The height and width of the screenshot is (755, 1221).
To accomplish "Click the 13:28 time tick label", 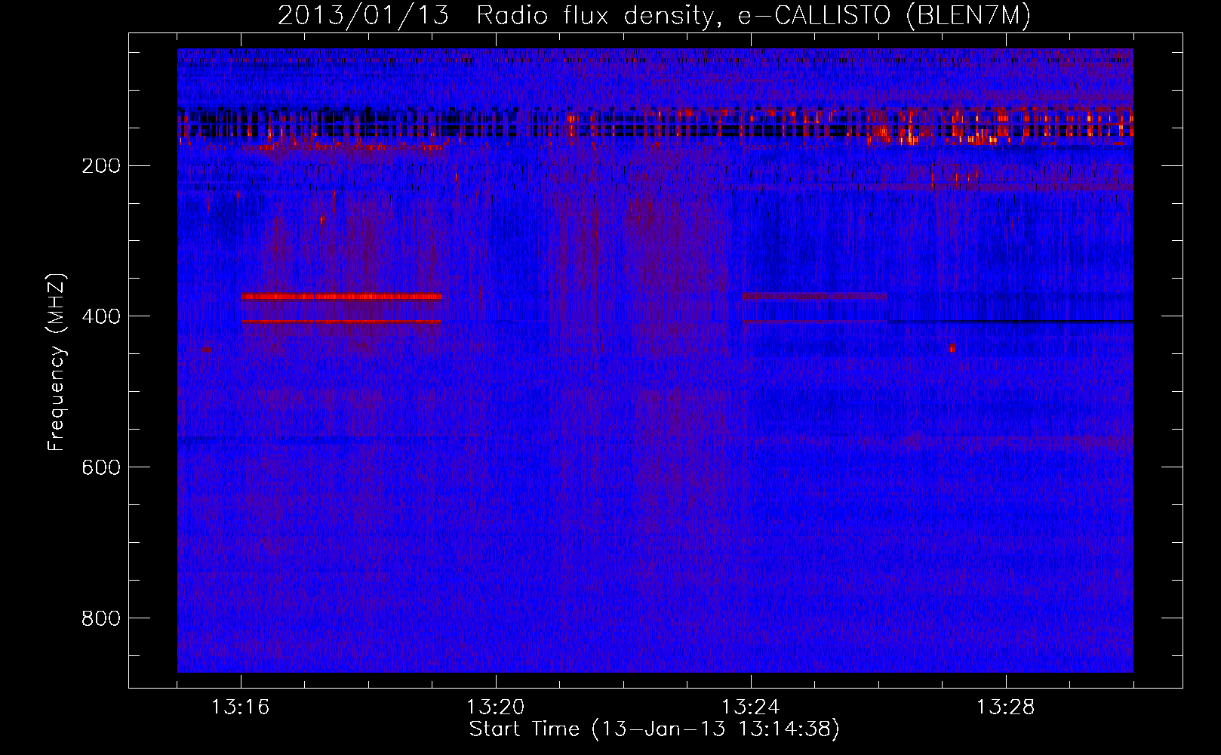I will tap(1006, 707).
